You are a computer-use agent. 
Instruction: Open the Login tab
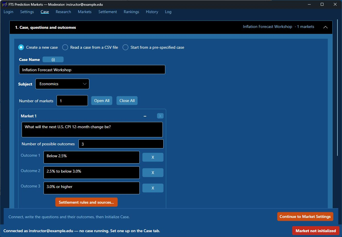click(x=9, y=12)
